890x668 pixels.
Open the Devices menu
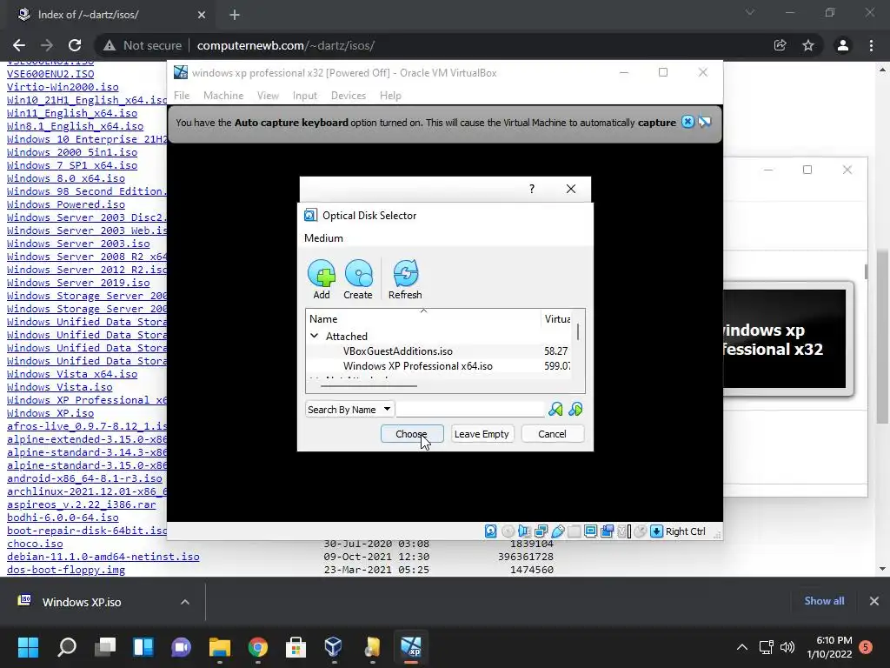349,96
